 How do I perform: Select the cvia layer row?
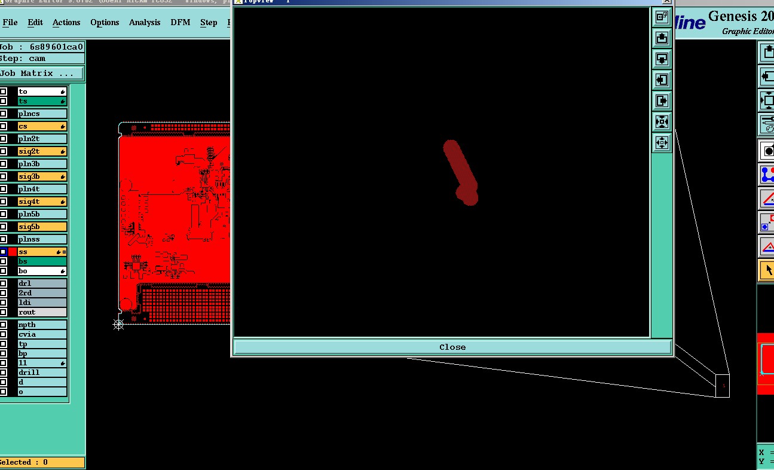click(x=42, y=334)
